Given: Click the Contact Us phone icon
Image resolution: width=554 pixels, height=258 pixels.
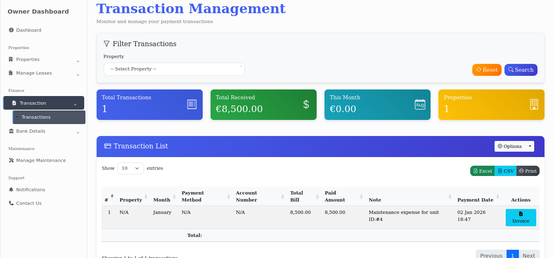Looking at the screenshot, I should pos(10,203).
